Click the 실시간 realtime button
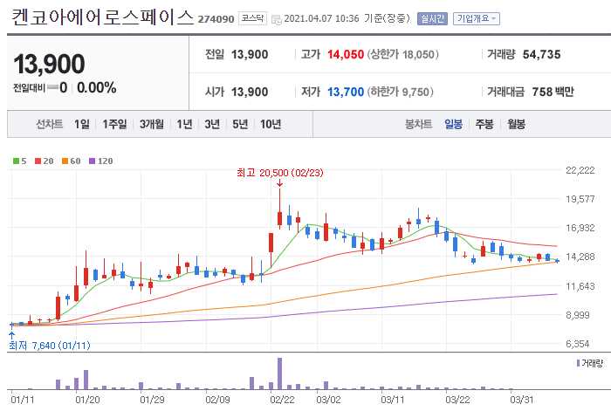The height and width of the screenshot is (418, 611). [432, 18]
